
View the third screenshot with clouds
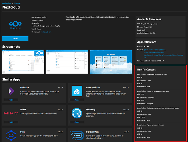point(111,62)
